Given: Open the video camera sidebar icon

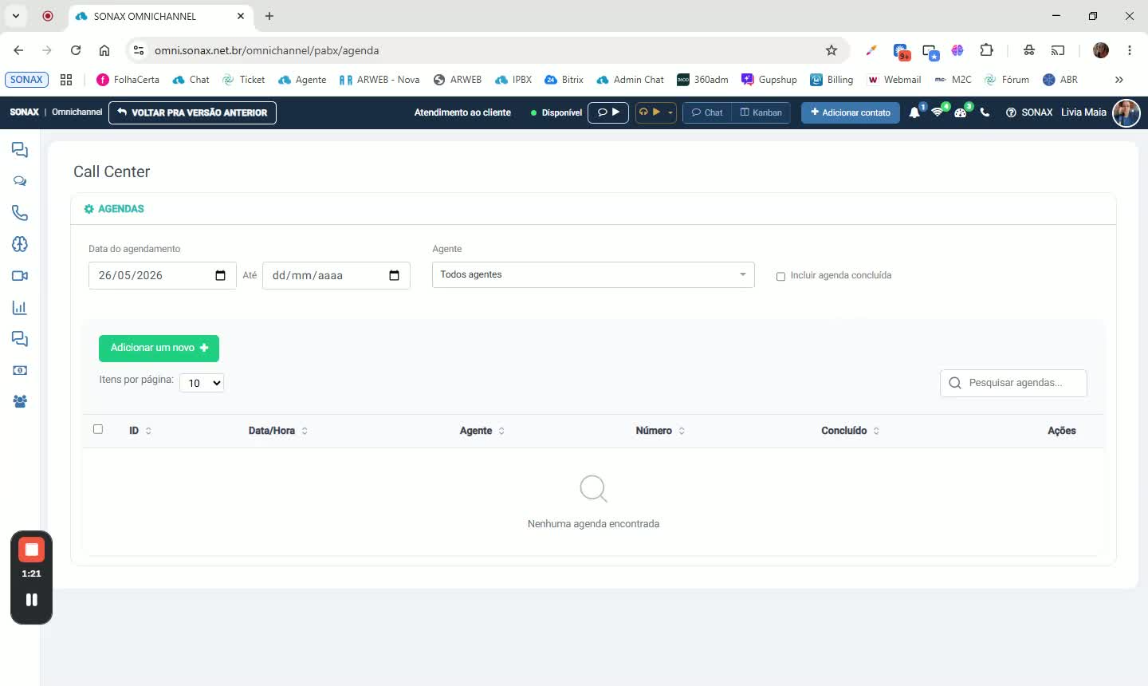Looking at the screenshot, I should 20,276.
